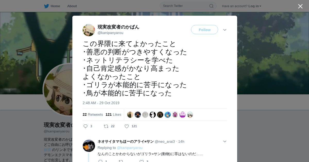Viewport: 309px width, 162px height.
Task: Click the Twitter bird logo icon
Action: coord(46,6)
